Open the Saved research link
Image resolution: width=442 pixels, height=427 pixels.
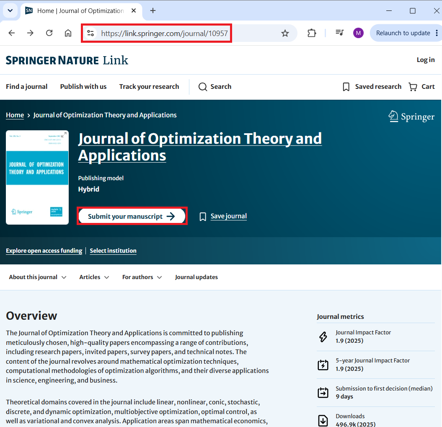click(378, 87)
